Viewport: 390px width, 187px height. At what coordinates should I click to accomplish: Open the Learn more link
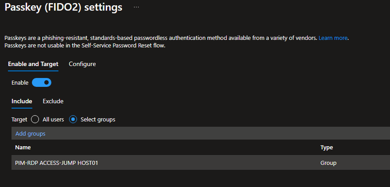[x=333, y=38]
